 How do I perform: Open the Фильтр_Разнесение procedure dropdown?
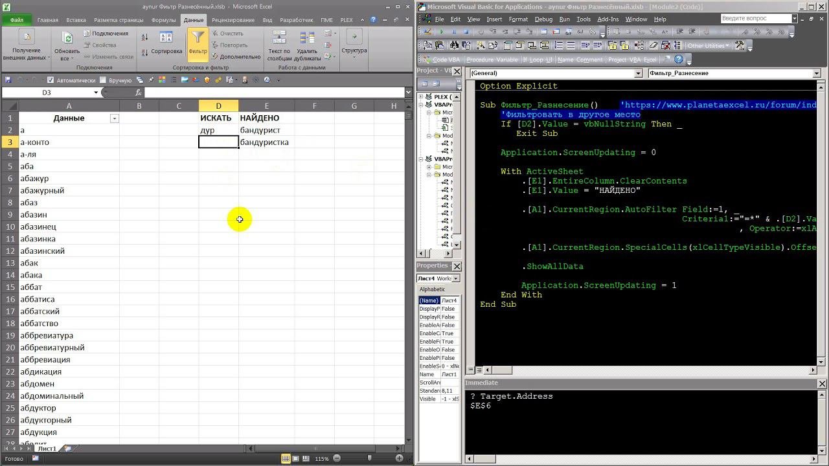point(816,74)
